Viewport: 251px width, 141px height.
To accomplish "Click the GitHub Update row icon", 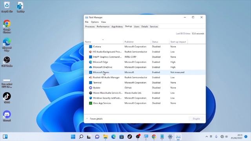I will click(x=91, y=88).
